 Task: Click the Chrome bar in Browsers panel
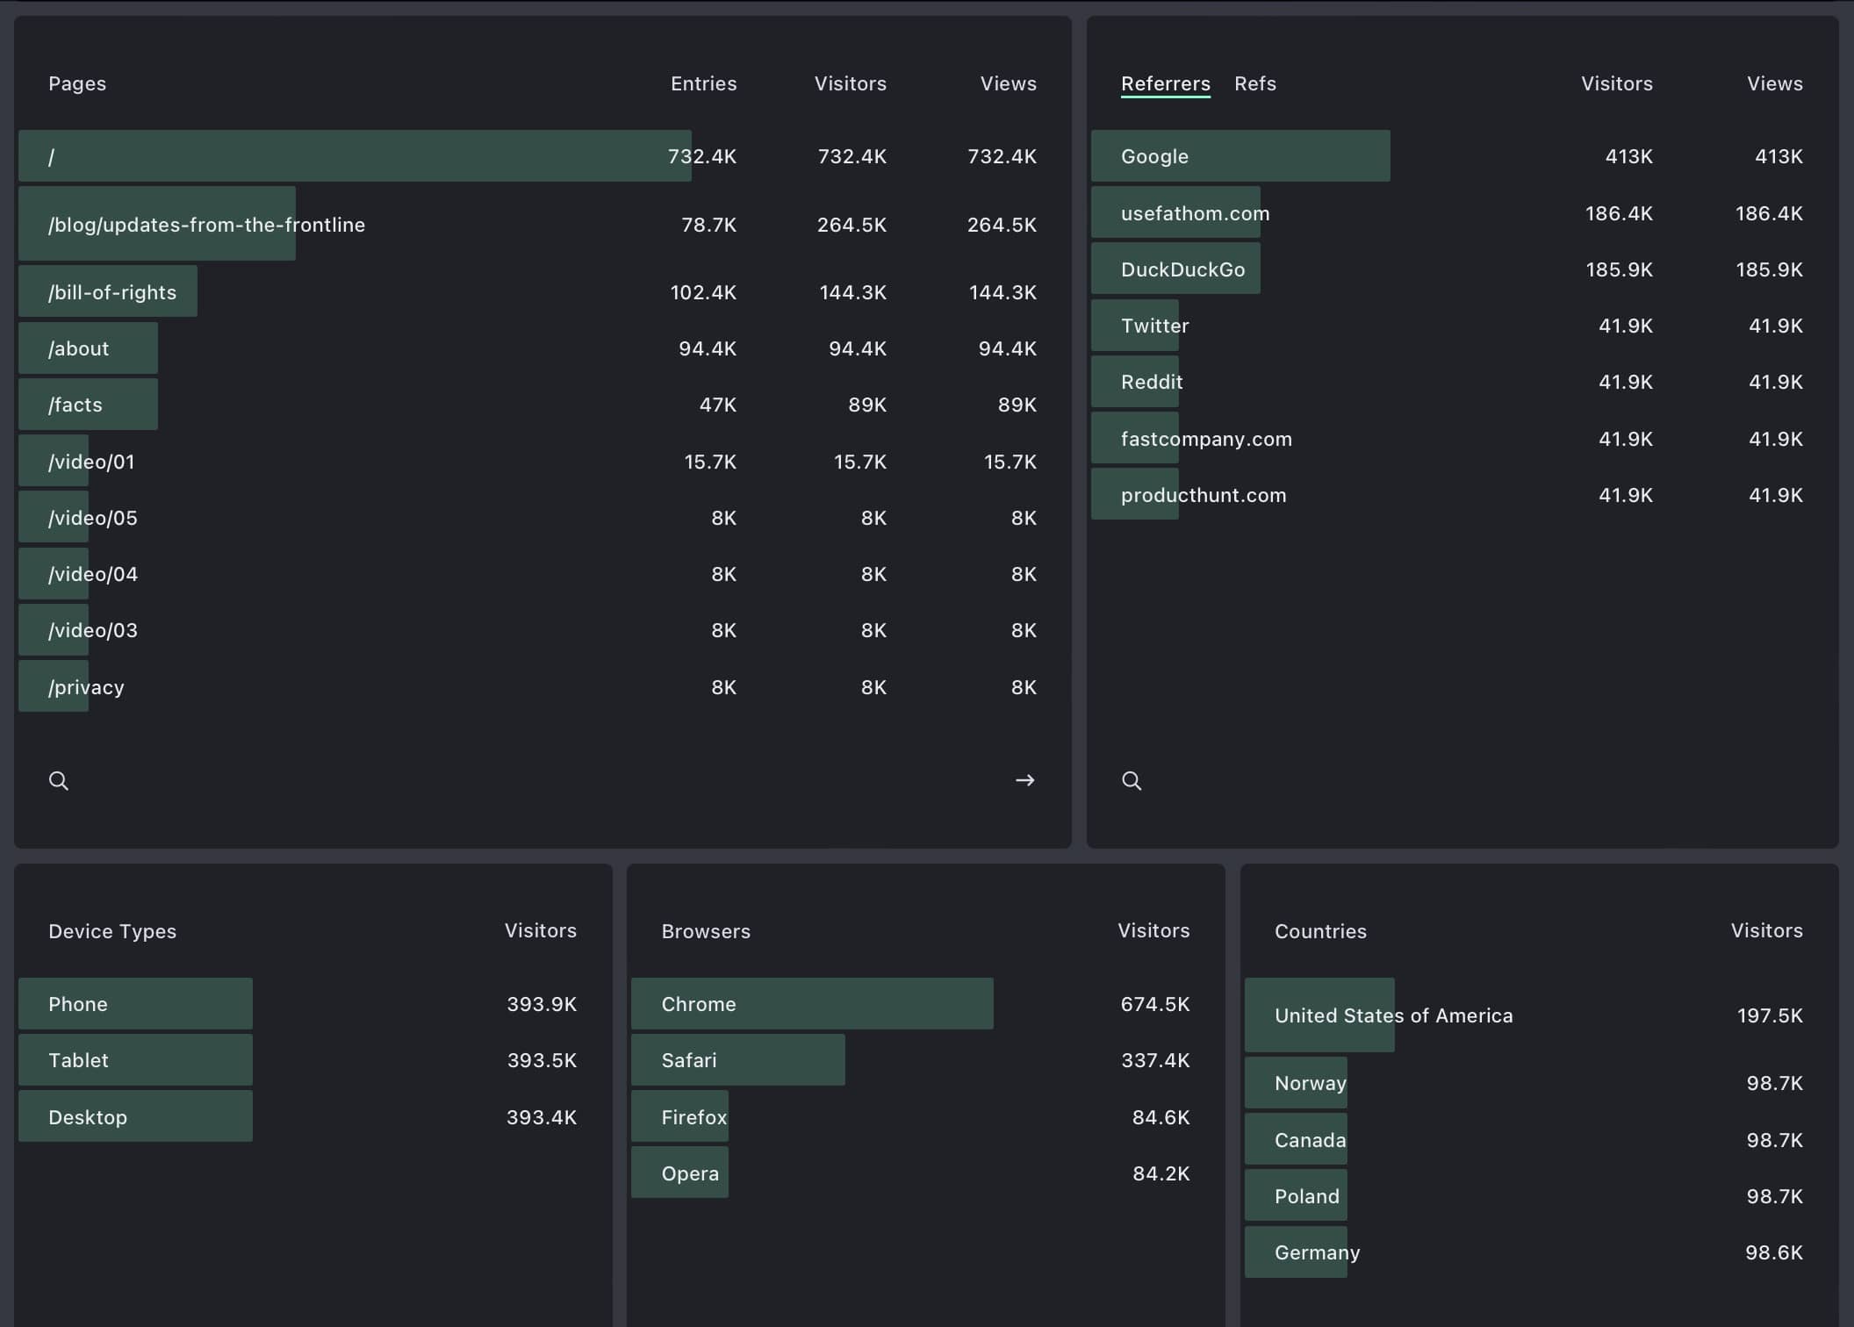(x=811, y=1003)
